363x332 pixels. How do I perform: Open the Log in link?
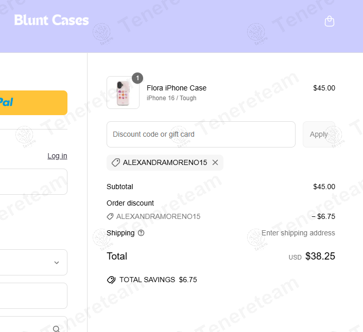click(57, 156)
